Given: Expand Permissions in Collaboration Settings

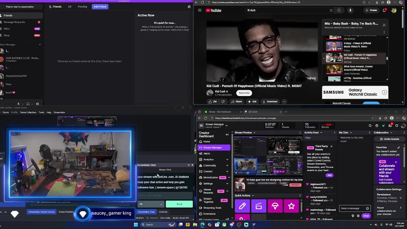Looking at the screenshot, I should click(x=401, y=198).
